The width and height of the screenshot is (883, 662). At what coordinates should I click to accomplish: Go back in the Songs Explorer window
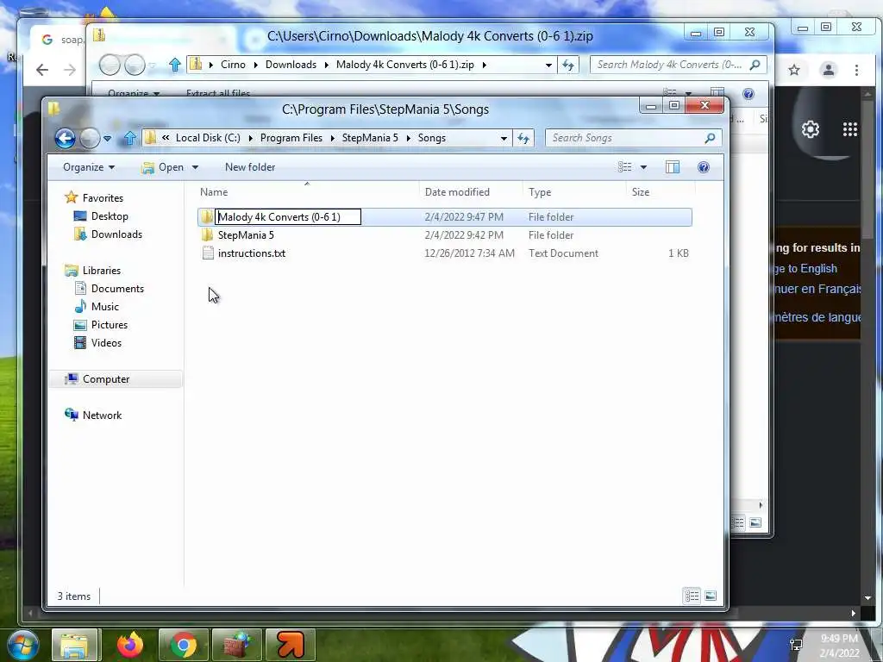66,138
